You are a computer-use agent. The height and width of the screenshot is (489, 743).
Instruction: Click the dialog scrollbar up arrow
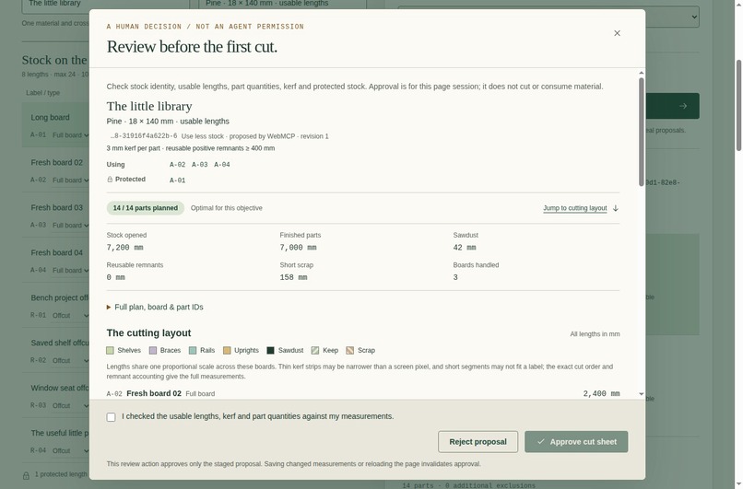tap(641, 73)
